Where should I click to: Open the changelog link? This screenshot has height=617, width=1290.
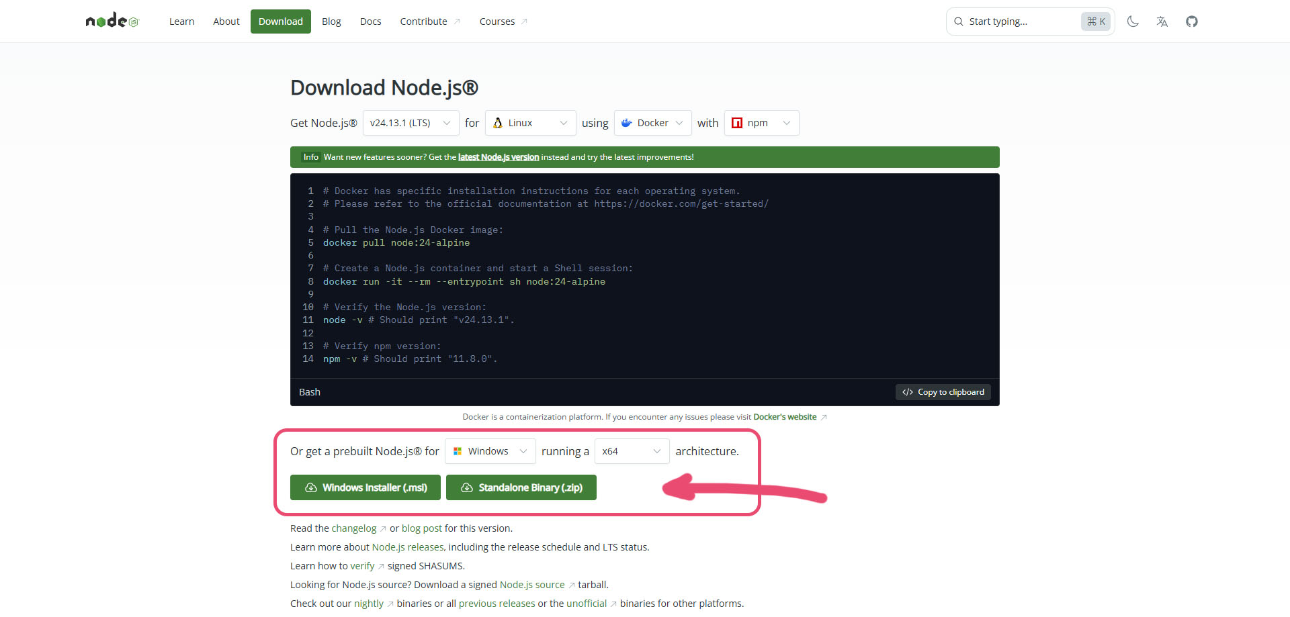coord(354,528)
